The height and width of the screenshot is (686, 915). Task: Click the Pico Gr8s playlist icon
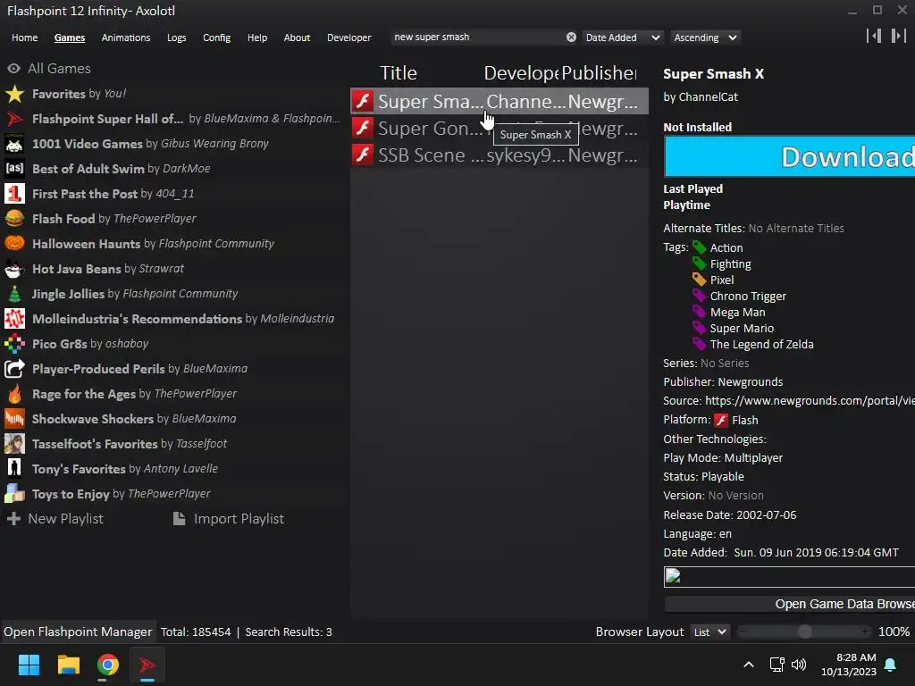point(14,344)
